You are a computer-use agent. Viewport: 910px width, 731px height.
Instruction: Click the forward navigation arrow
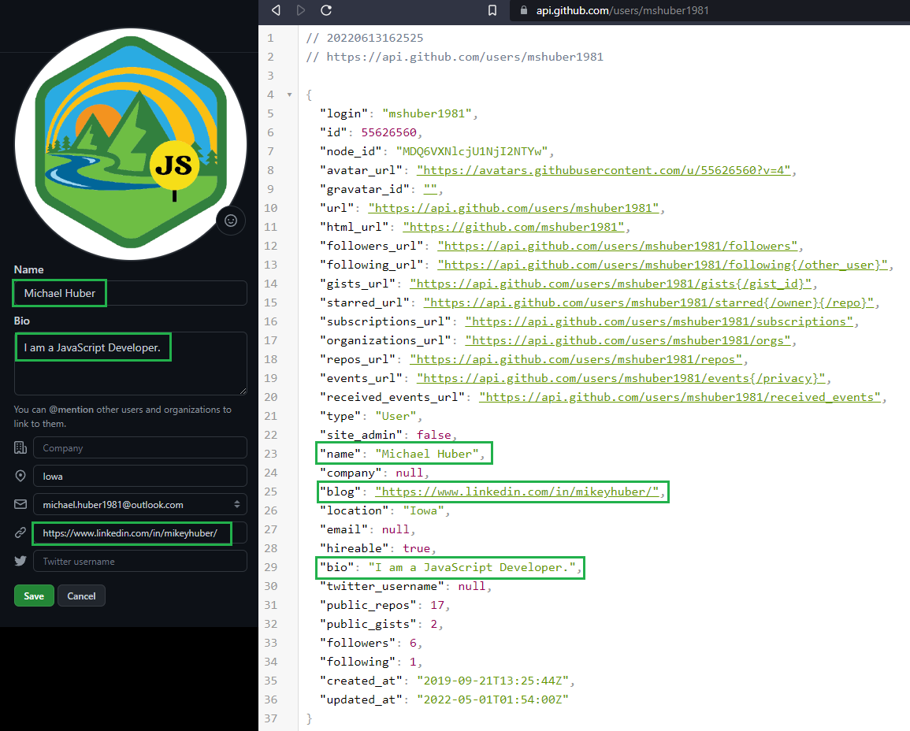click(x=301, y=11)
